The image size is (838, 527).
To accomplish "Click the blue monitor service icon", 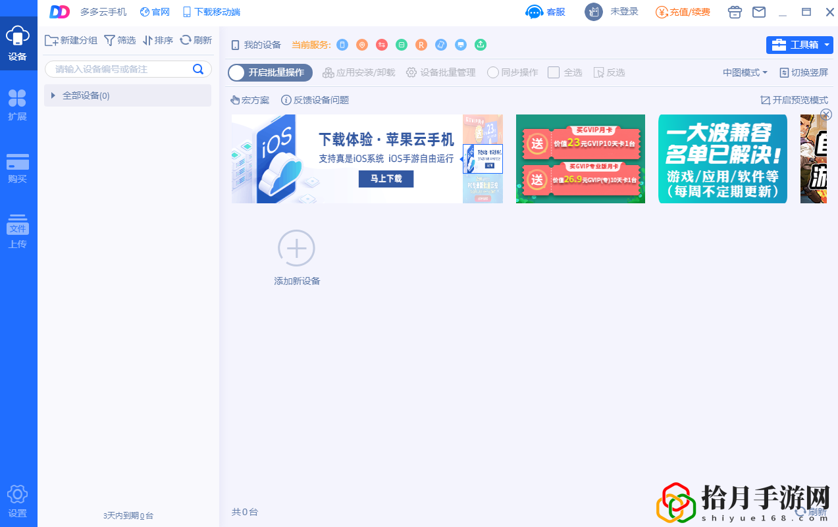I will pos(461,45).
